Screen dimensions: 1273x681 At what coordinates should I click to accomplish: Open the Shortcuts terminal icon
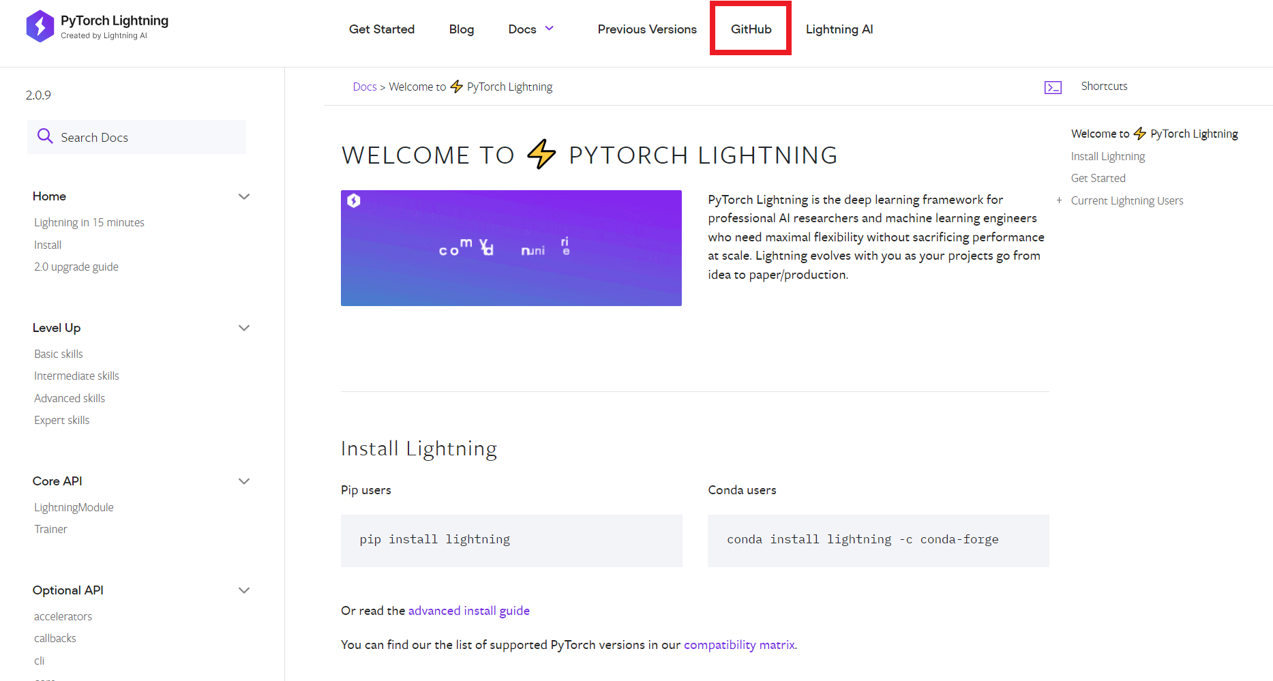(1053, 87)
